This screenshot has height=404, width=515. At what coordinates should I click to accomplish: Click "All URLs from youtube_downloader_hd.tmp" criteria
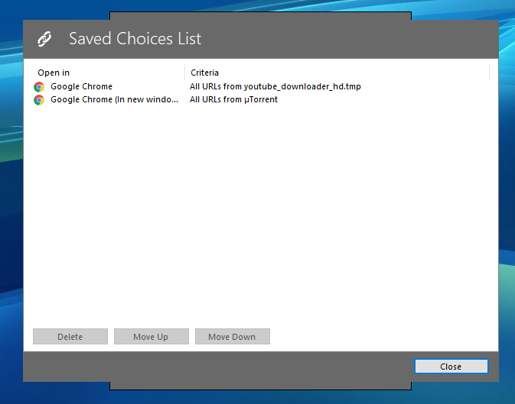tap(275, 86)
